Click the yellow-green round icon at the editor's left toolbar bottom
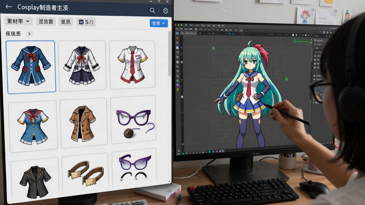Screen dimensions: 365x205 tap(178, 89)
